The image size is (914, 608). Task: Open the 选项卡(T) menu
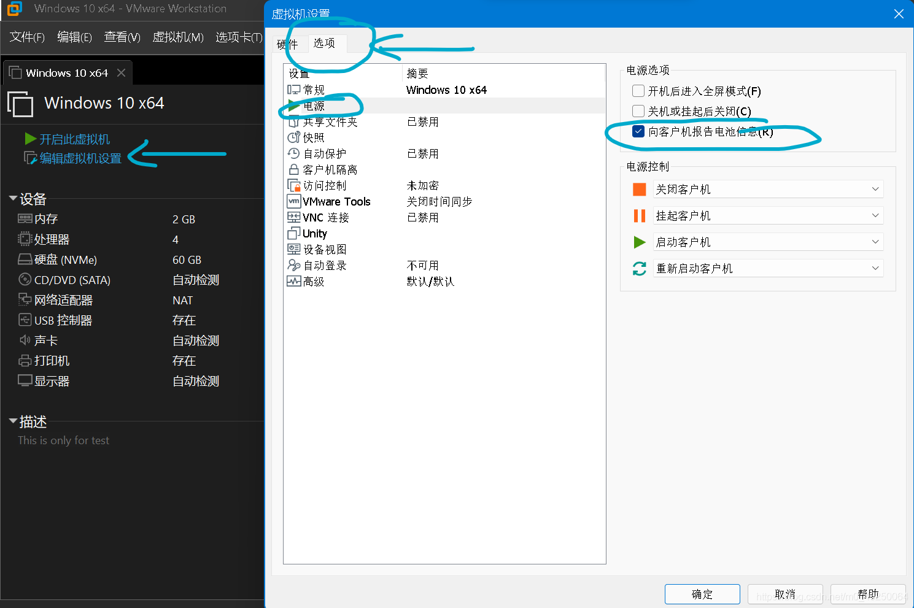click(x=239, y=37)
